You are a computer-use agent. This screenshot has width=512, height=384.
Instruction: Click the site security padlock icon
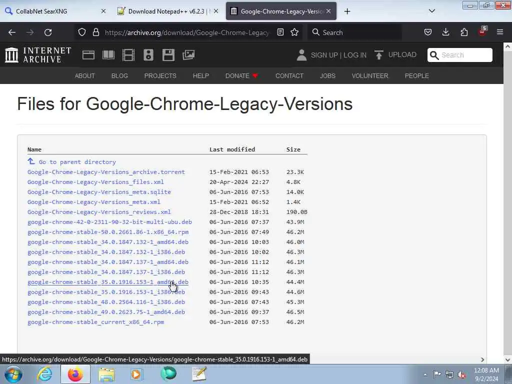point(95,32)
